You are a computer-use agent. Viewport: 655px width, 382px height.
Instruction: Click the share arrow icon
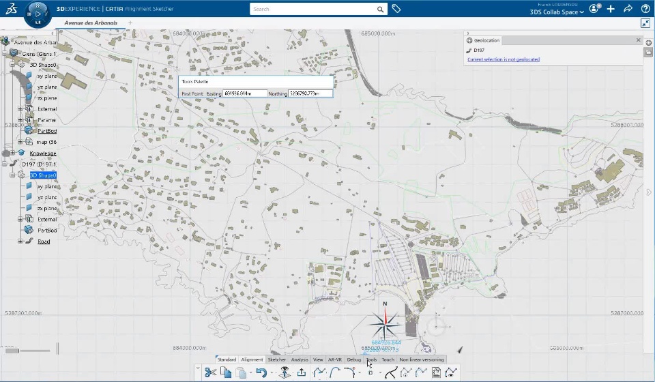click(628, 9)
